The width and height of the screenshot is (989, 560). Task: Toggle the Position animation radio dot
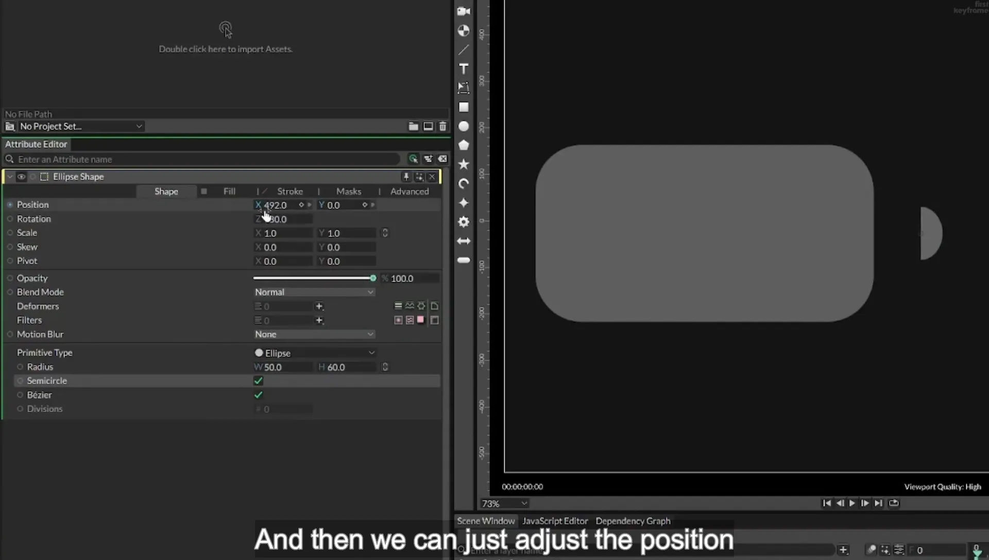point(10,205)
